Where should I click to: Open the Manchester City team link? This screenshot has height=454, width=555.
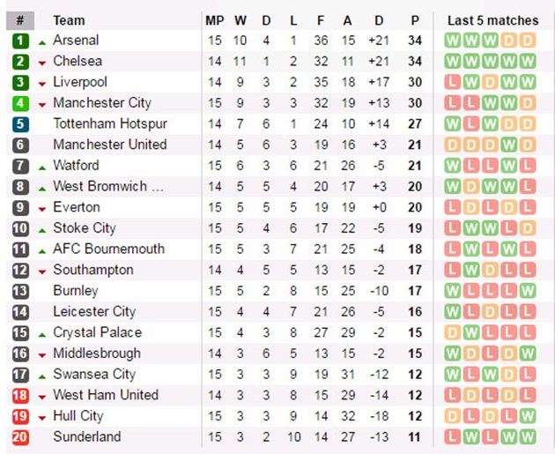[101, 103]
